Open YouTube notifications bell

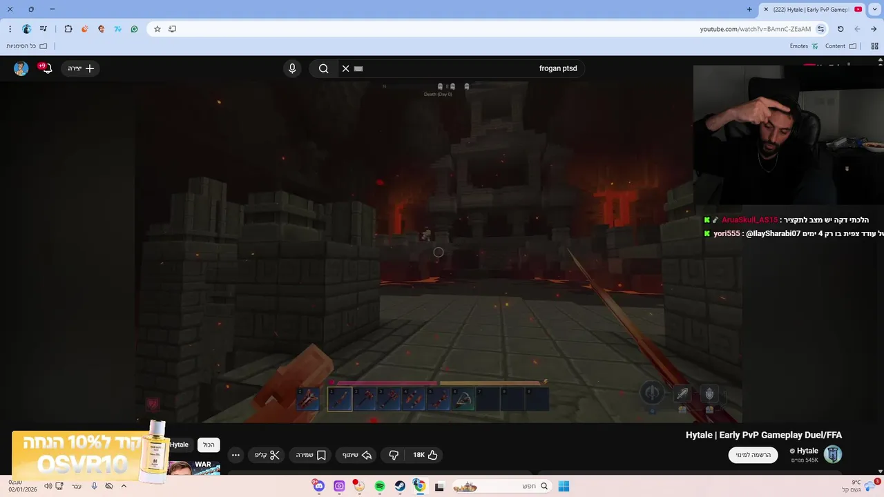click(x=46, y=68)
